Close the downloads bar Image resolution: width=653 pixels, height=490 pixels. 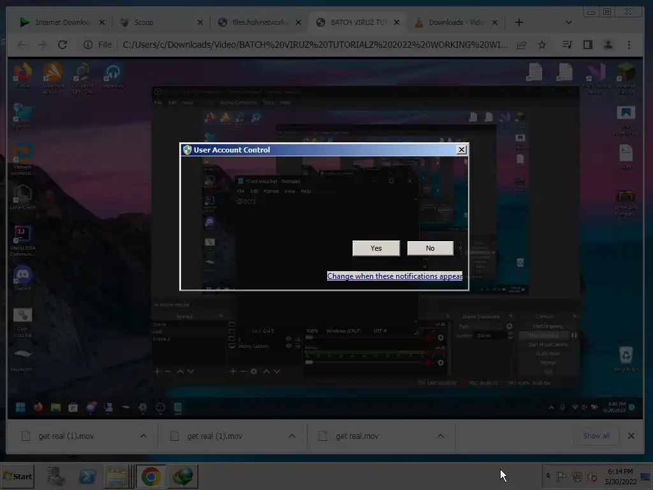pos(631,436)
